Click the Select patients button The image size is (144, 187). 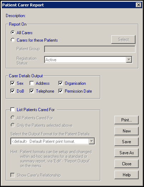(123, 40)
